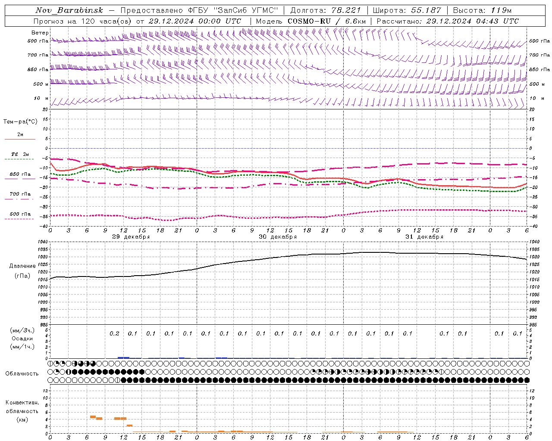
Task: Click the 30 декабря date label
Action: click(278, 237)
